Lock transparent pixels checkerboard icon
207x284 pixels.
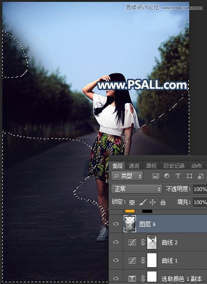click(132, 202)
